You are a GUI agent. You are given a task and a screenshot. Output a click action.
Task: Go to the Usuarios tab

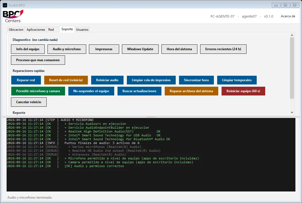pos(82,29)
